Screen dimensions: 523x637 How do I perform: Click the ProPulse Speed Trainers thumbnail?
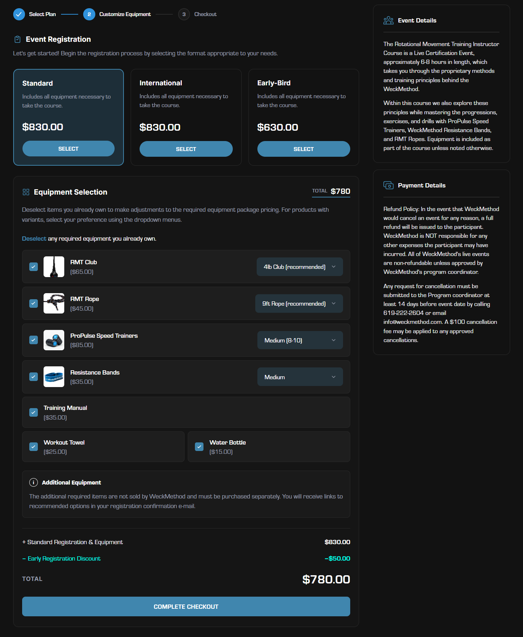(x=54, y=340)
